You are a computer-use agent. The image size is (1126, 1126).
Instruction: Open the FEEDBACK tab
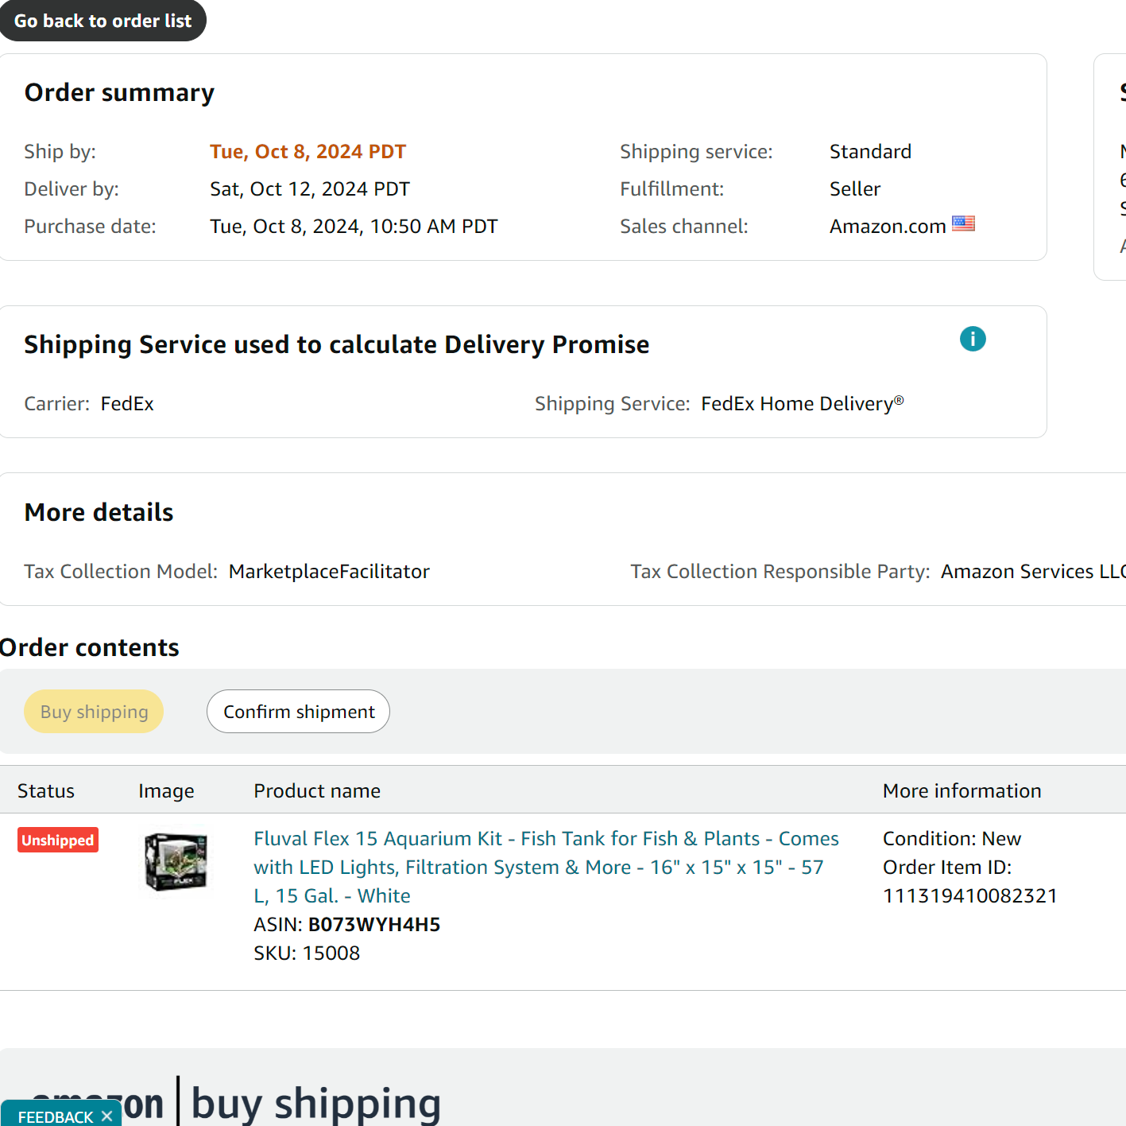click(56, 1116)
